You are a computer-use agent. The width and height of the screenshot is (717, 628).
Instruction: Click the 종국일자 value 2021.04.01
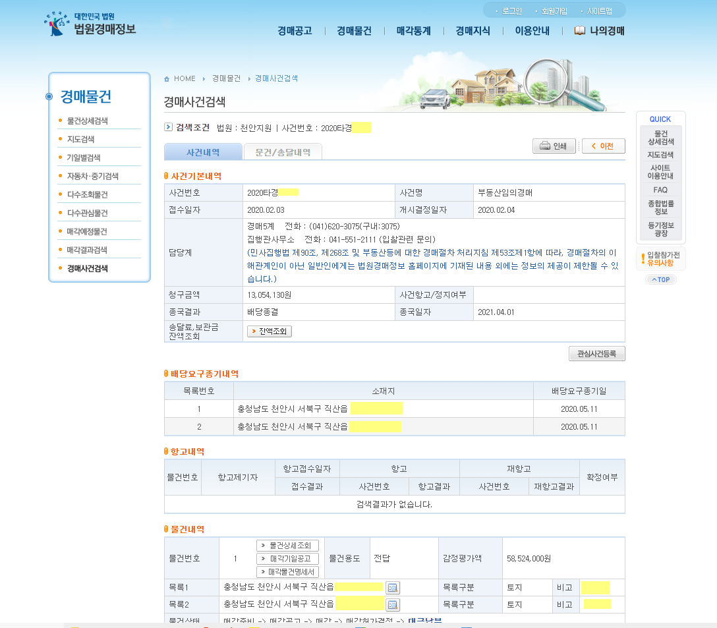(x=496, y=312)
